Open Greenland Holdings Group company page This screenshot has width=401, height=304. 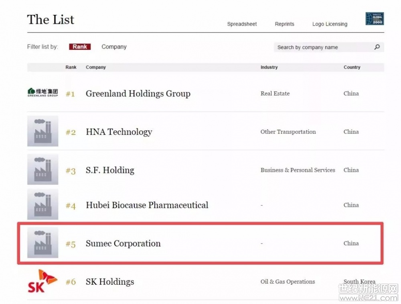coord(138,94)
